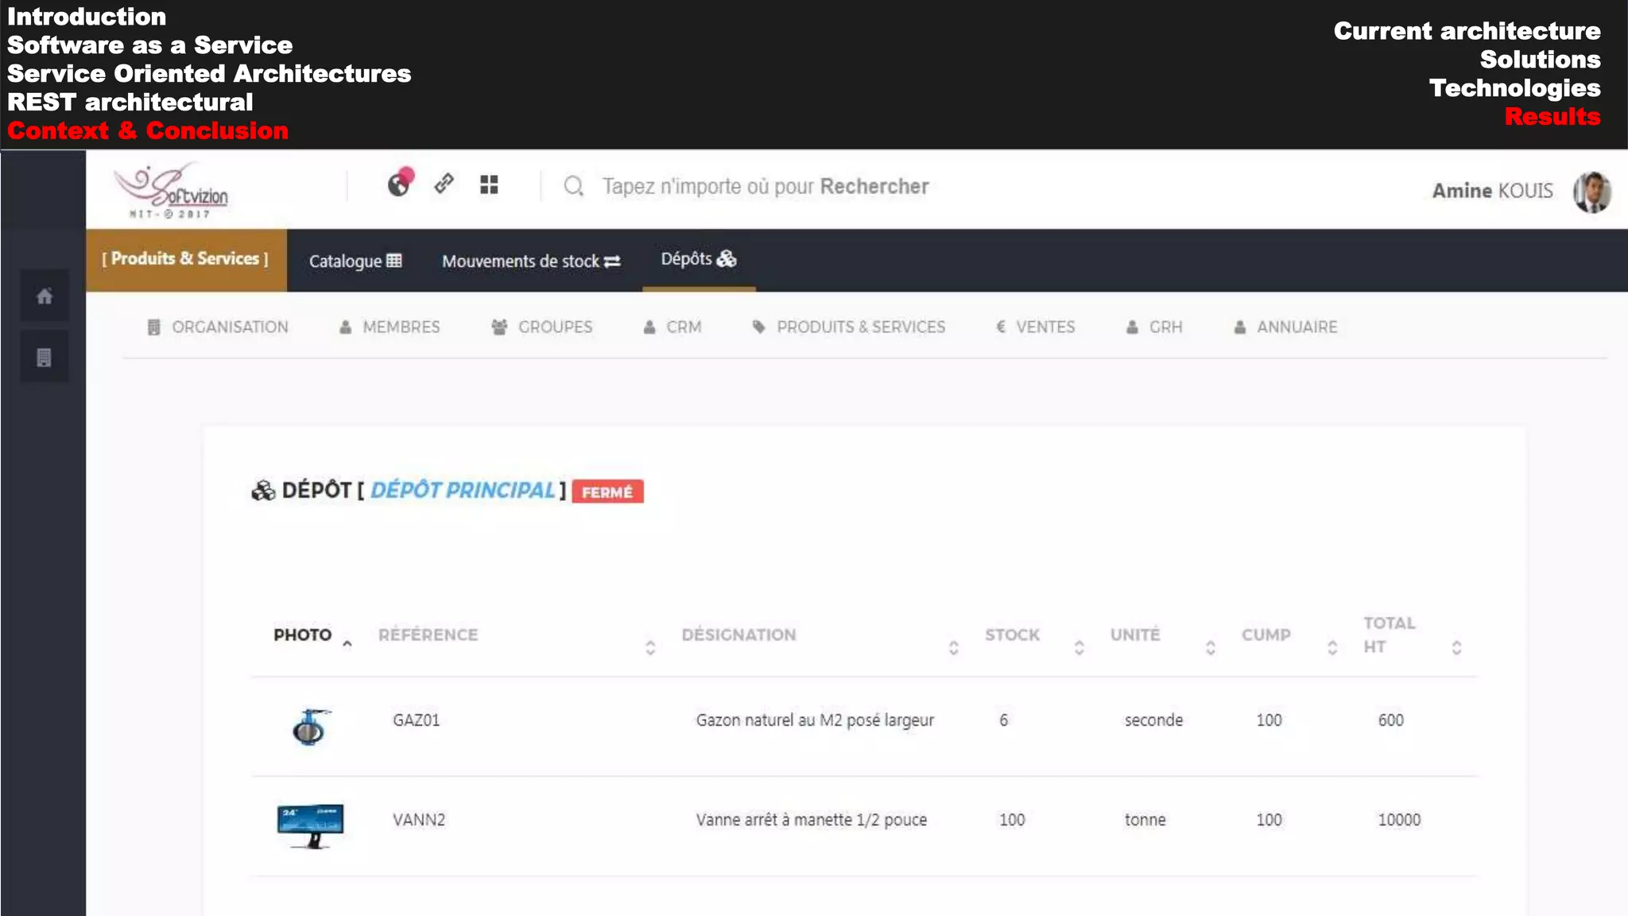
Task: Sort table by Référence column
Action: (428, 635)
